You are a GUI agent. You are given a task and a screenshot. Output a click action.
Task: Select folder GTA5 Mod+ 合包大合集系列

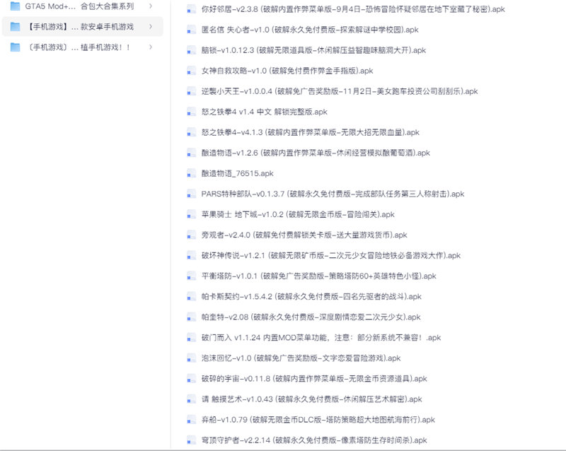click(82, 6)
